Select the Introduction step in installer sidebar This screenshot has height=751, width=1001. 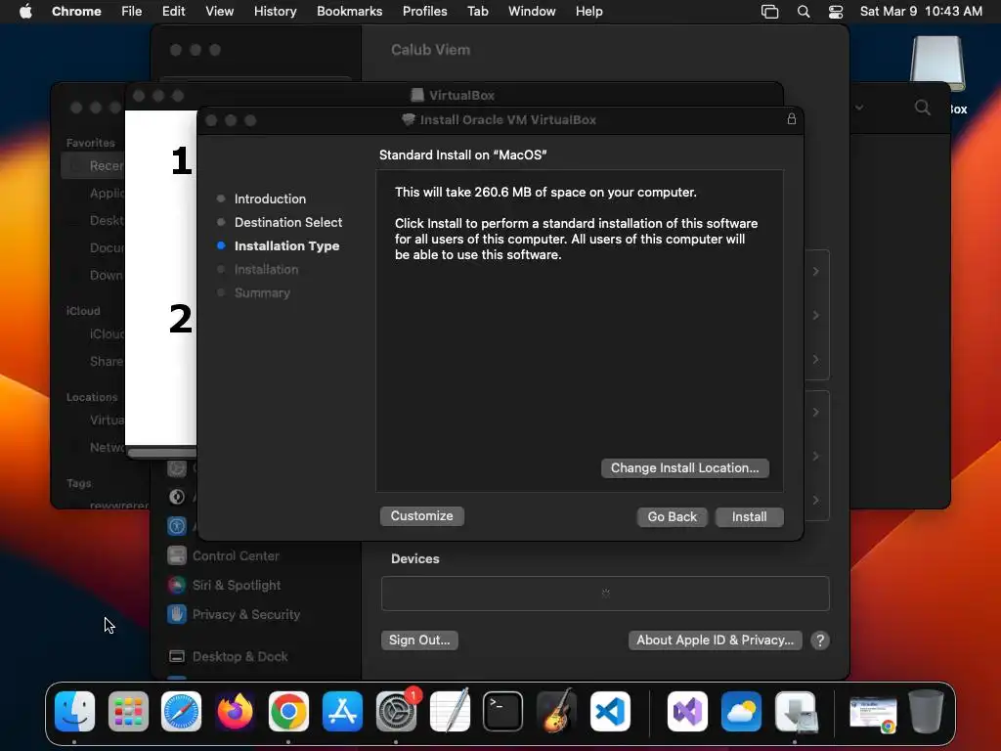pyautogui.click(x=270, y=199)
